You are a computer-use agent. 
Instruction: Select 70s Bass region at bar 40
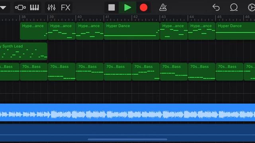pyautogui.click(x=90, y=72)
